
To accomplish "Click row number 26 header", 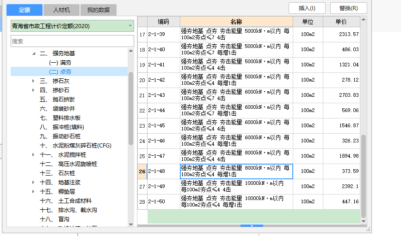I will tap(142, 171).
